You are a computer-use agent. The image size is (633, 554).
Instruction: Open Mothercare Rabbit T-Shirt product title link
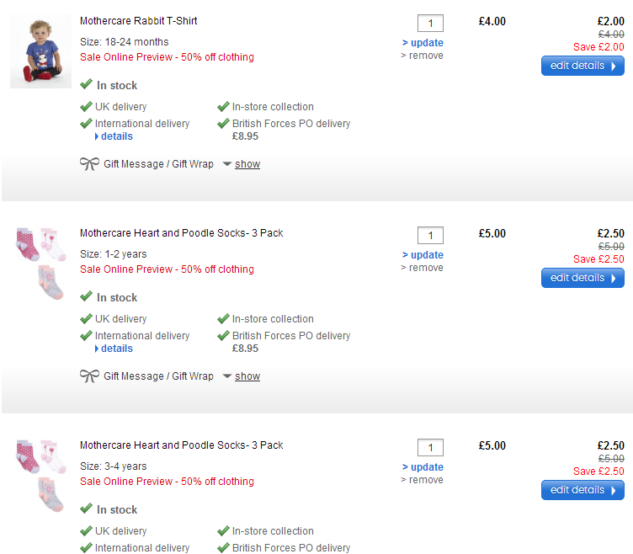coord(139,20)
